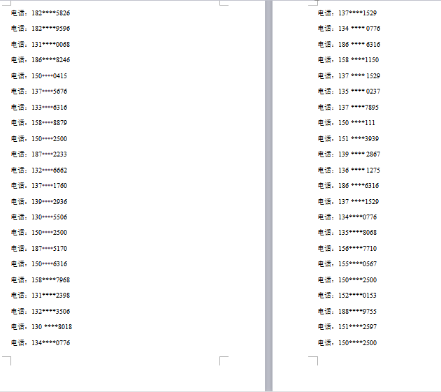
Task: Place cursor on 186****8246 line
Action: [x=41, y=60]
